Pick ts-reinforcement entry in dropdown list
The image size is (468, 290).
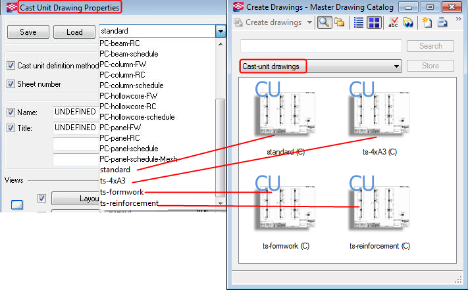pos(129,203)
